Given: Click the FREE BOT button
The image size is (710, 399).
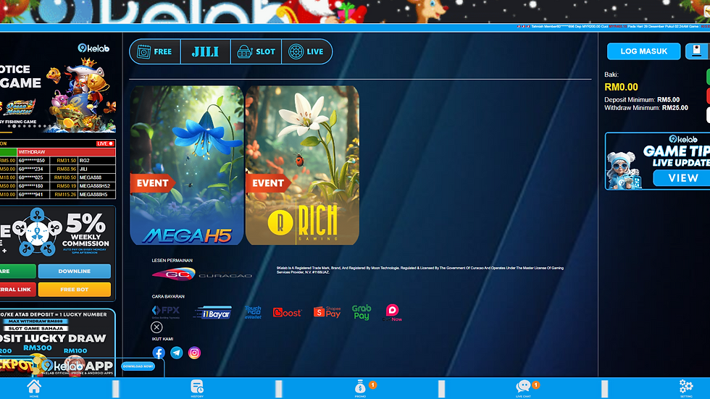Looking at the screenshot, I should click(74, 289).
